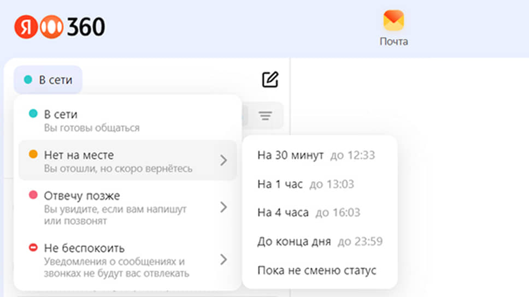Open the Почта mail envelope icon

393,21
